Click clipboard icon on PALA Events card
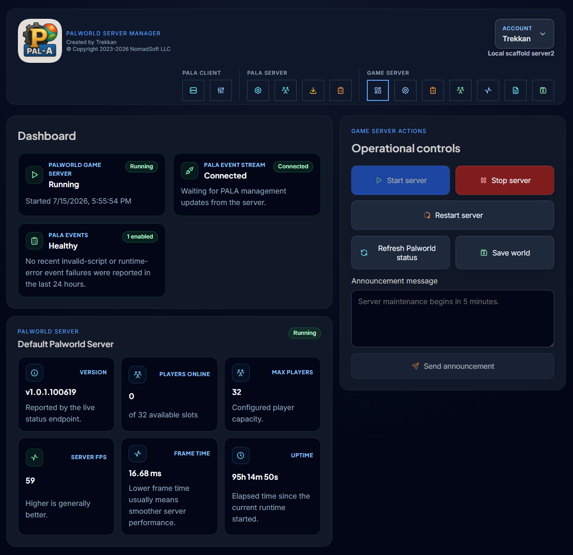The image size is (573, 555). click(x=34, y=241)
